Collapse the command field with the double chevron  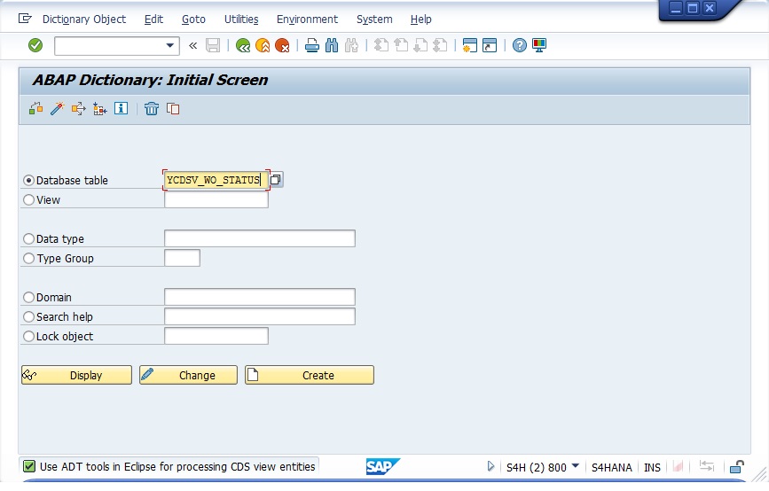(x=192, y=46)
